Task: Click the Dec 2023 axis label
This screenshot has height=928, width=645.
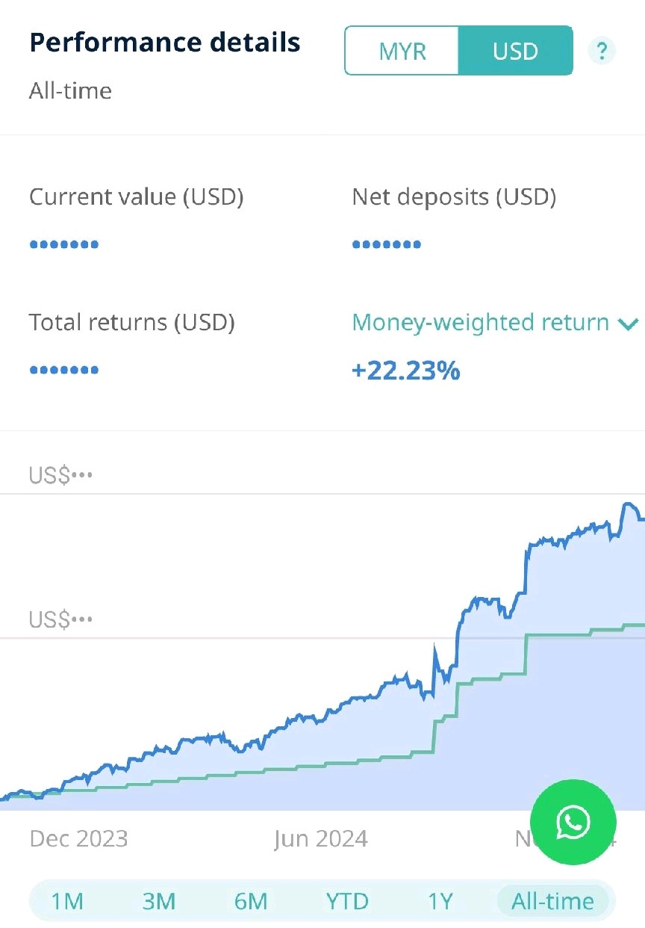Action: 78,838
